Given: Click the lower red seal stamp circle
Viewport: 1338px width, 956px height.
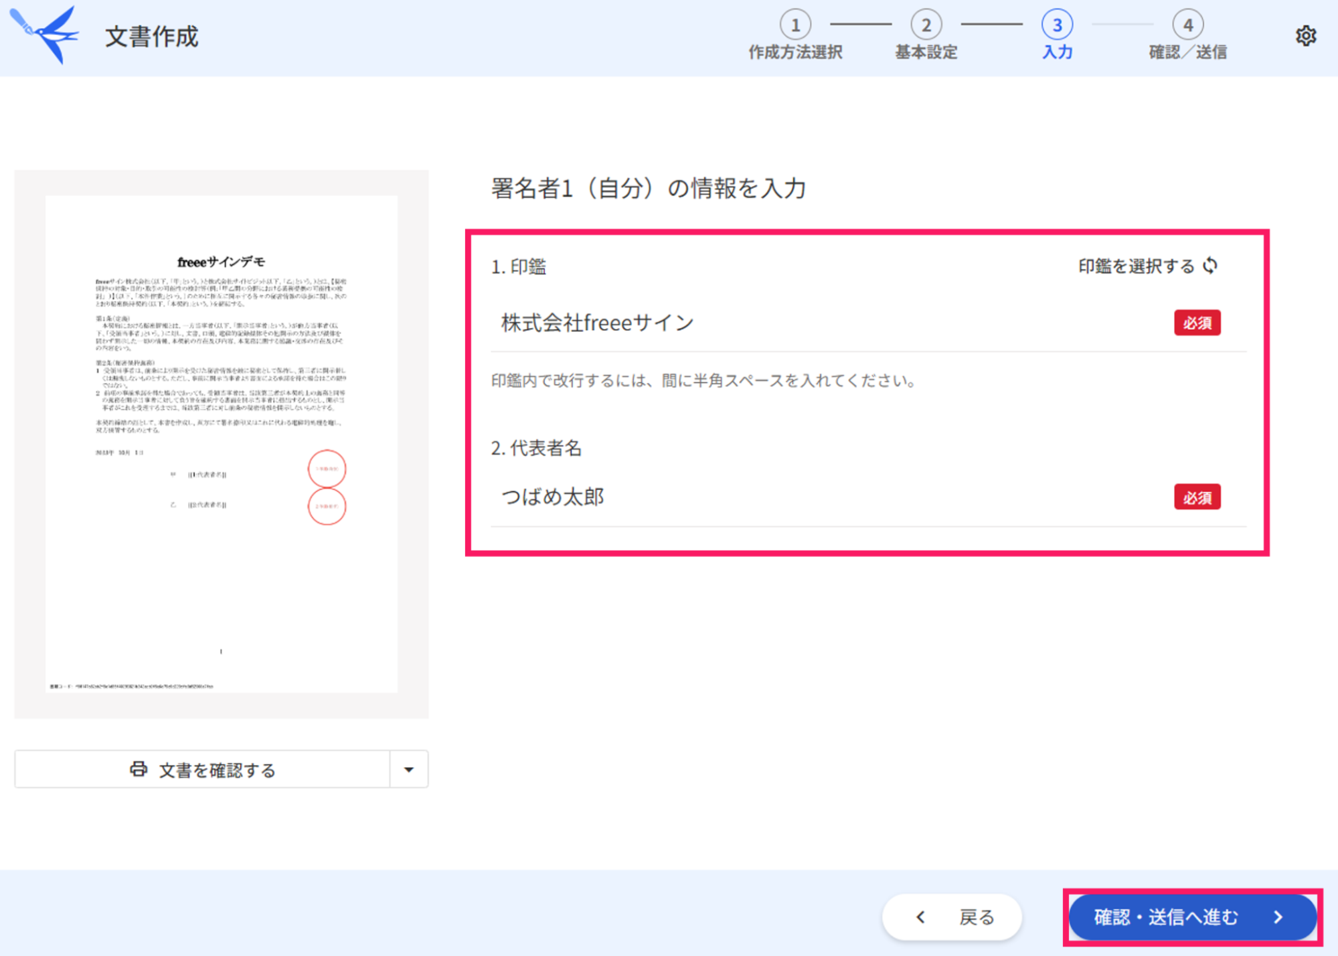Looking at the screenshot, I should click(x=327, y=506).
